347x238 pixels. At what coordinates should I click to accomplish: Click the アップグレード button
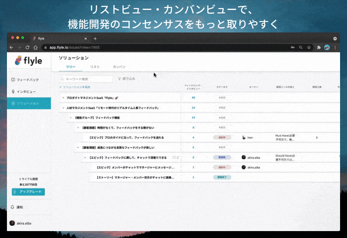click(29, 192)
